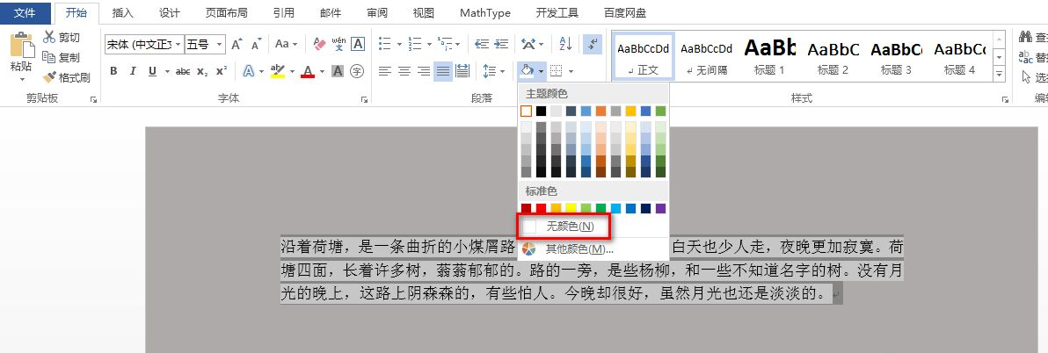
Task: Center the paragraph text
Action: click(x=404, y=71)
